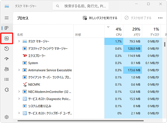Image resolution: width=167 pixels, height=123 pixels.
Task: Expand Antimalware Service Executable group
Action: tap(19, 70)
